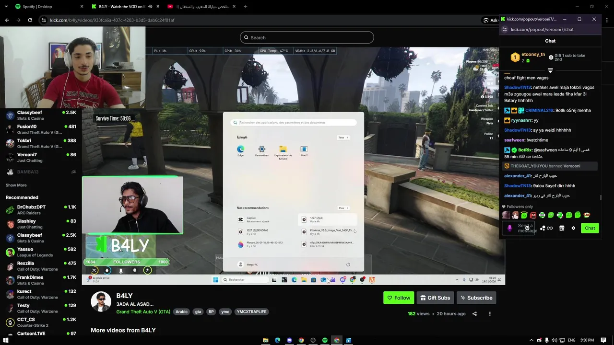This screenshot has width=614, height=345.
Task: Reload the kick.com page
Action: tap(30, 20)
